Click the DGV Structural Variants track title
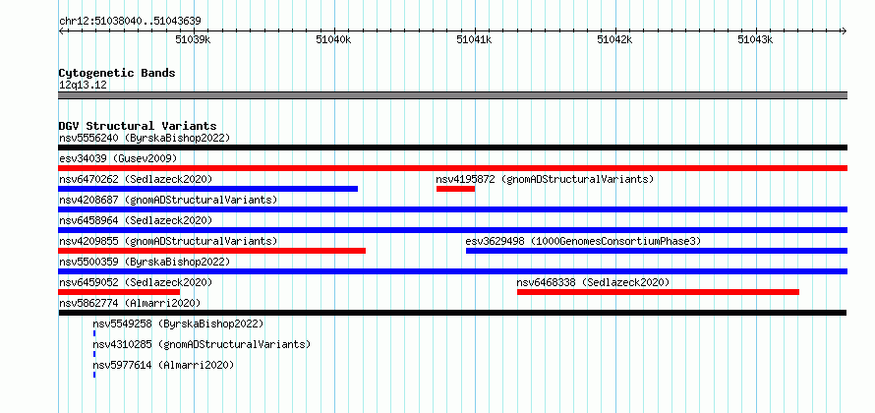This screenshot has width=875, height=413. coord(138,126)
